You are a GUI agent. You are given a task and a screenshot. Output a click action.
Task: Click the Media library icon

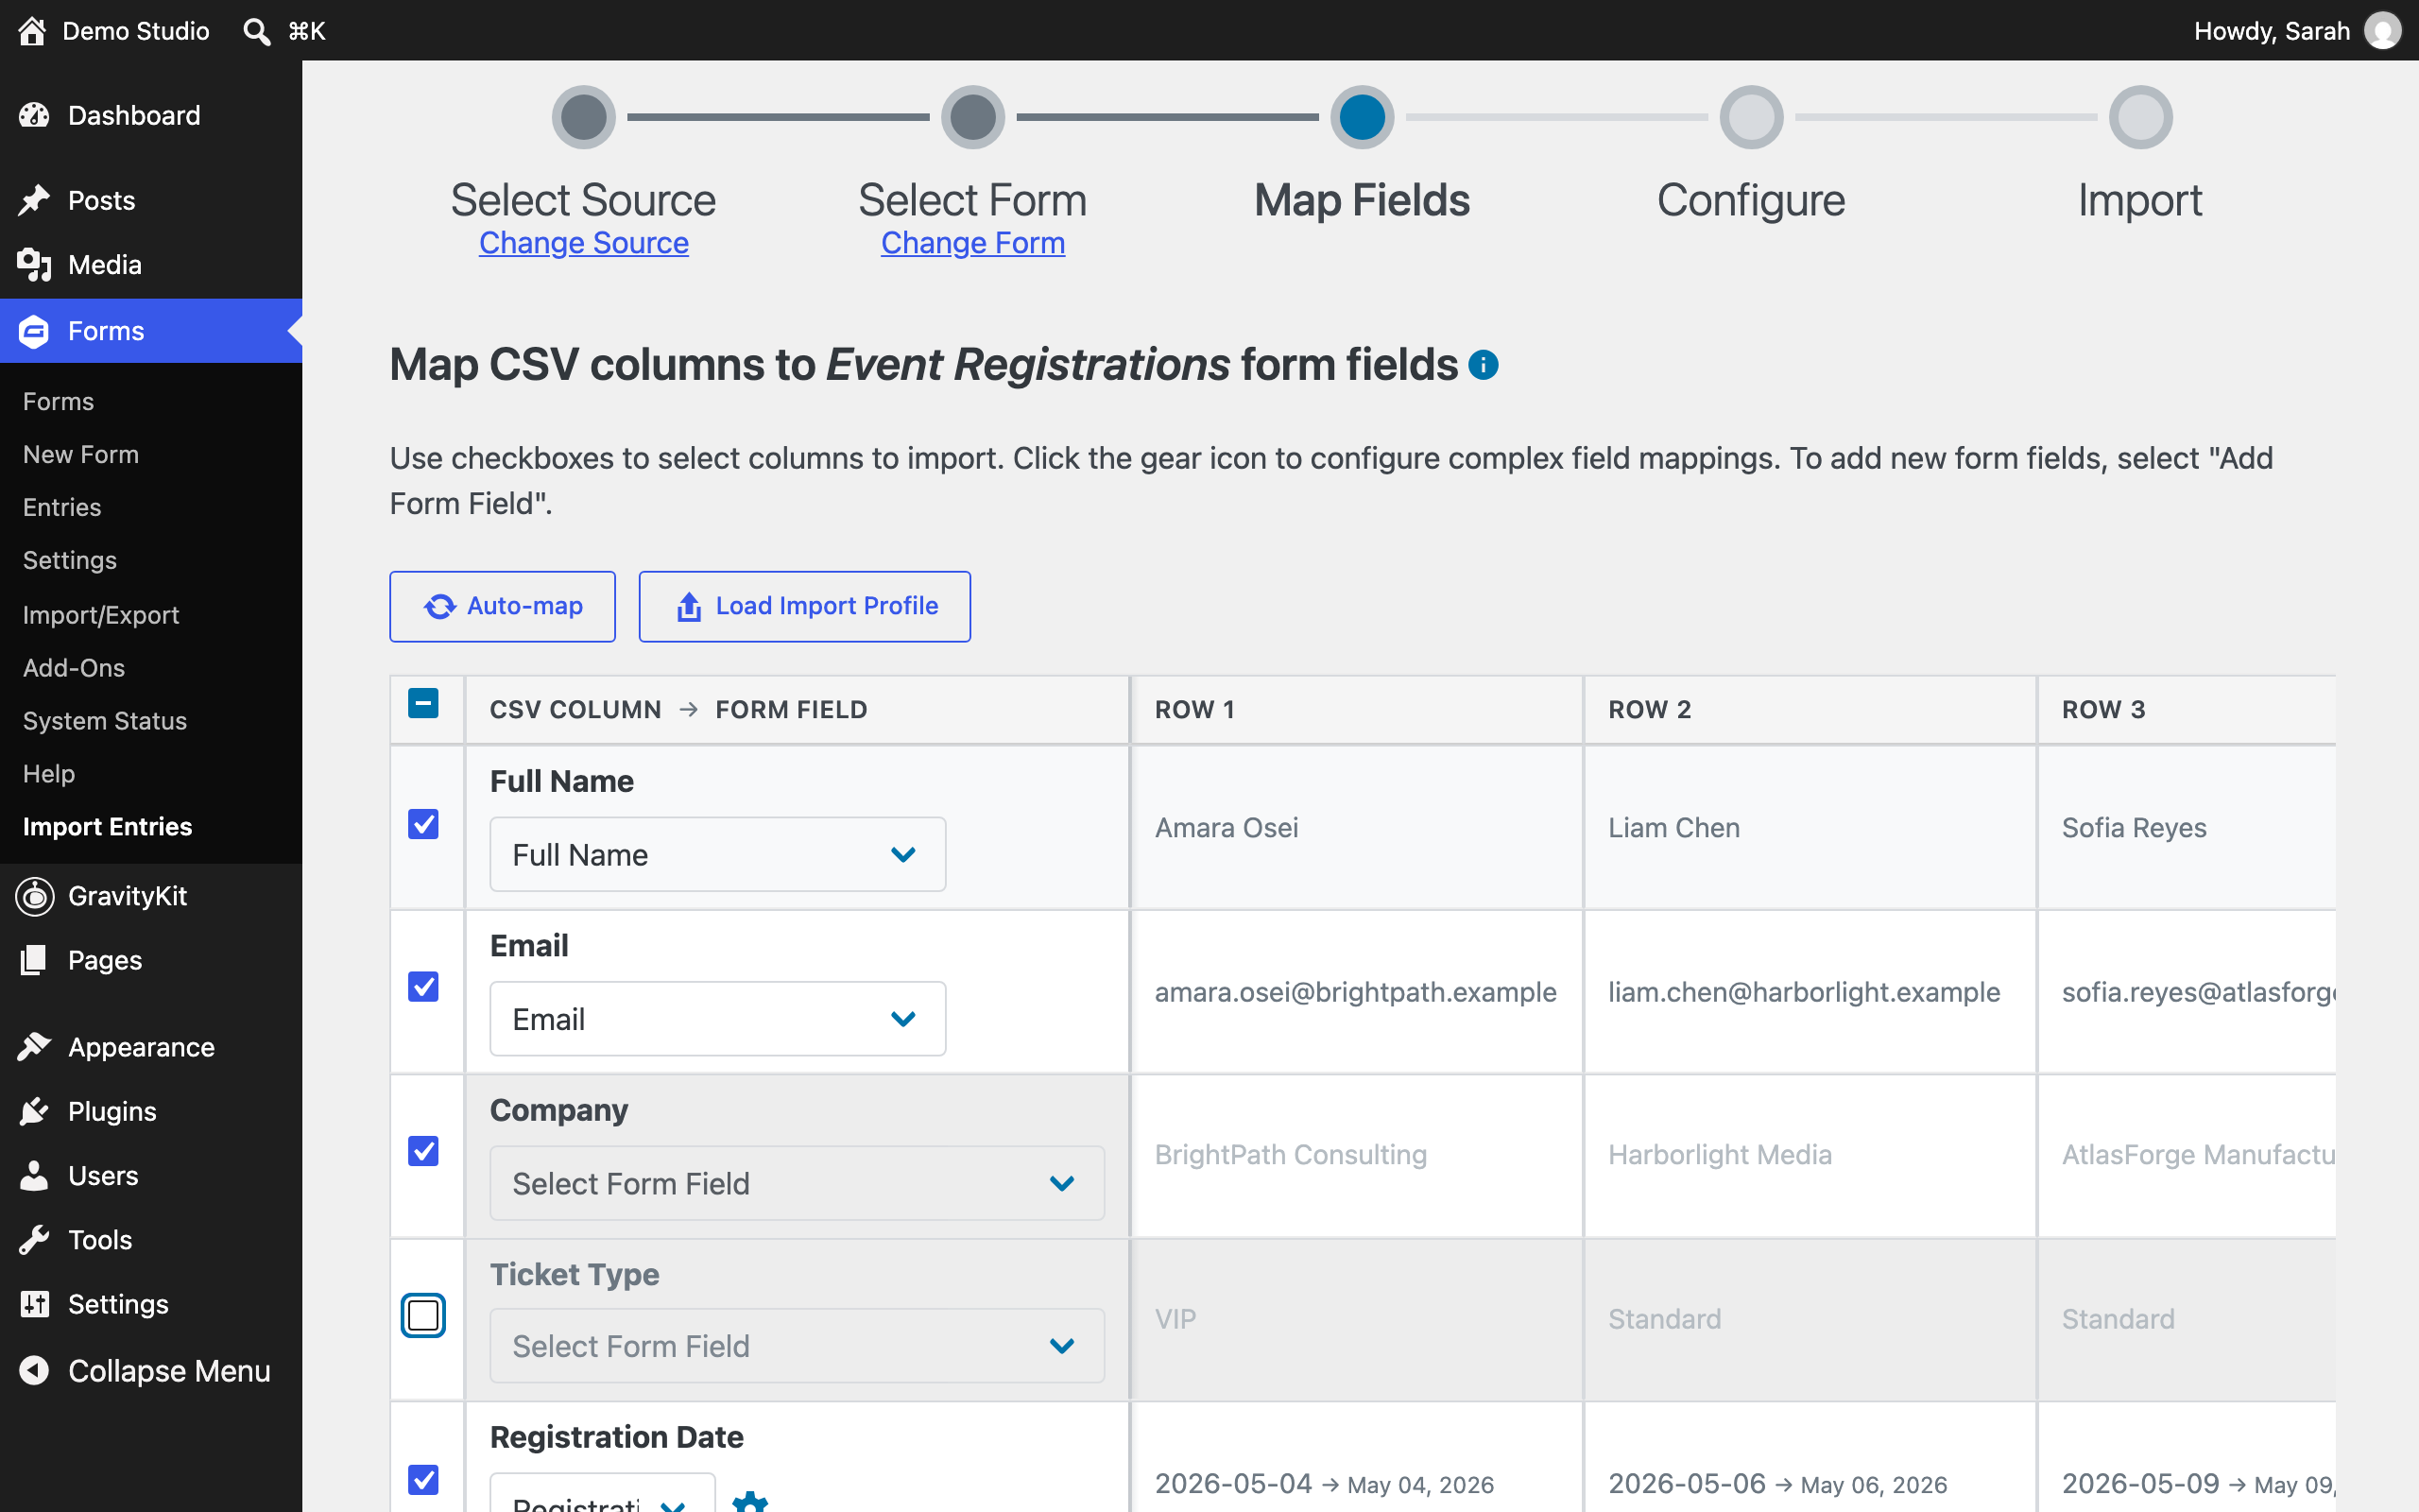[34, 265]
